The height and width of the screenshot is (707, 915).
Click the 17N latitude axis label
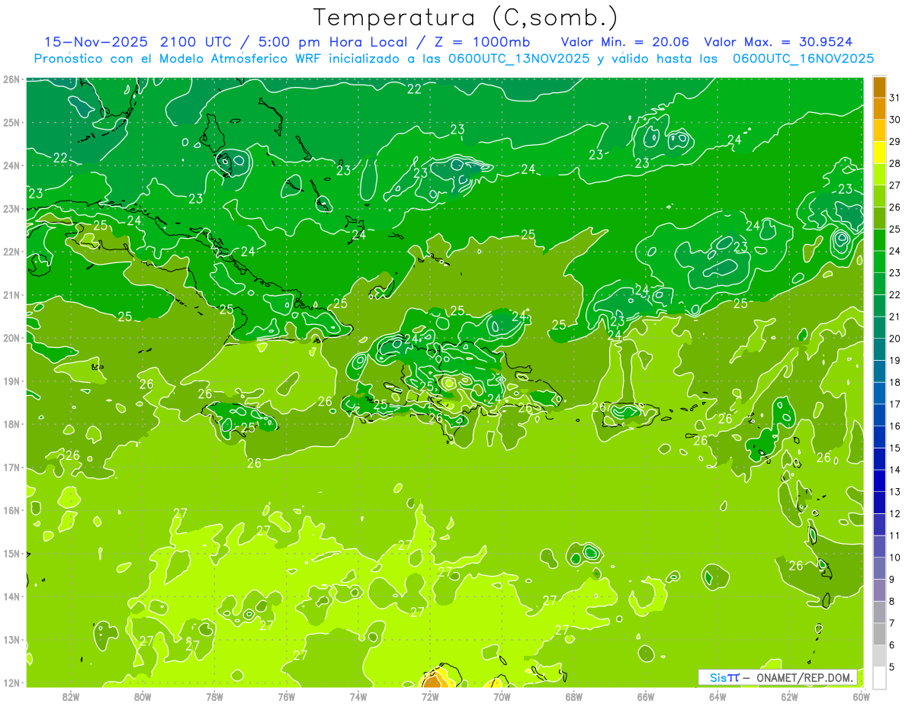11,467
